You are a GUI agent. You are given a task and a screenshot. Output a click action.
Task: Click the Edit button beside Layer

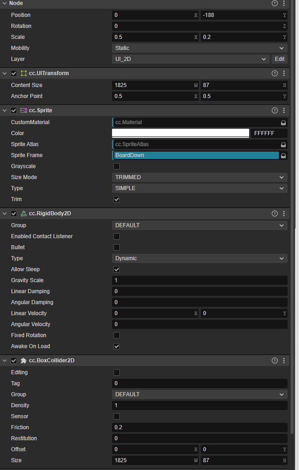click(280, 59)
